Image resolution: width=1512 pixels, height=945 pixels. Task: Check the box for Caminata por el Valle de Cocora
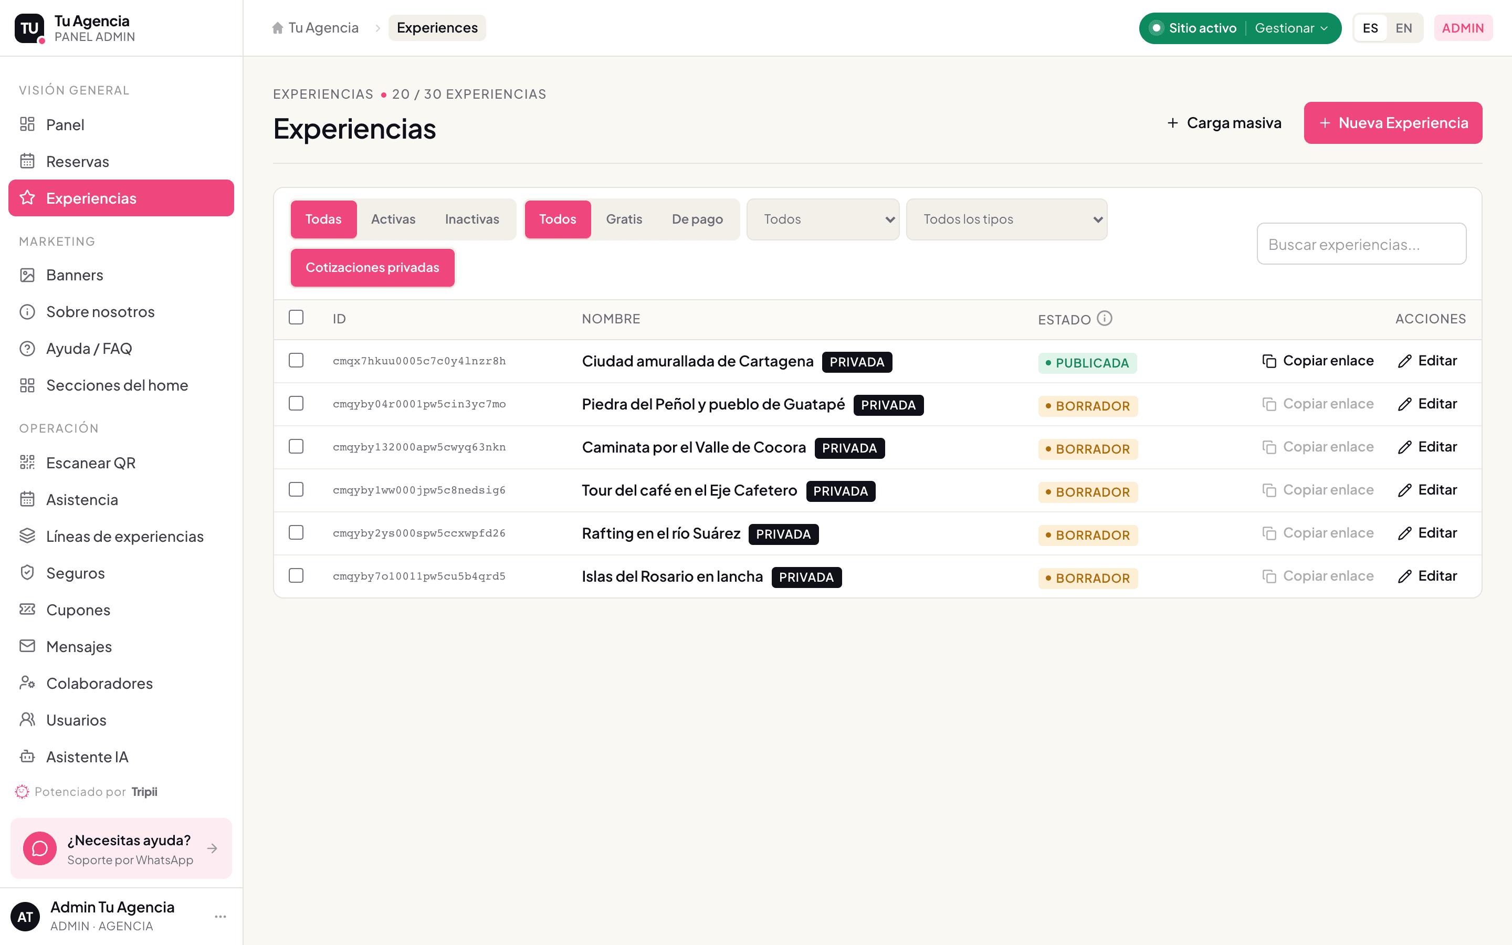click(296, 446)
